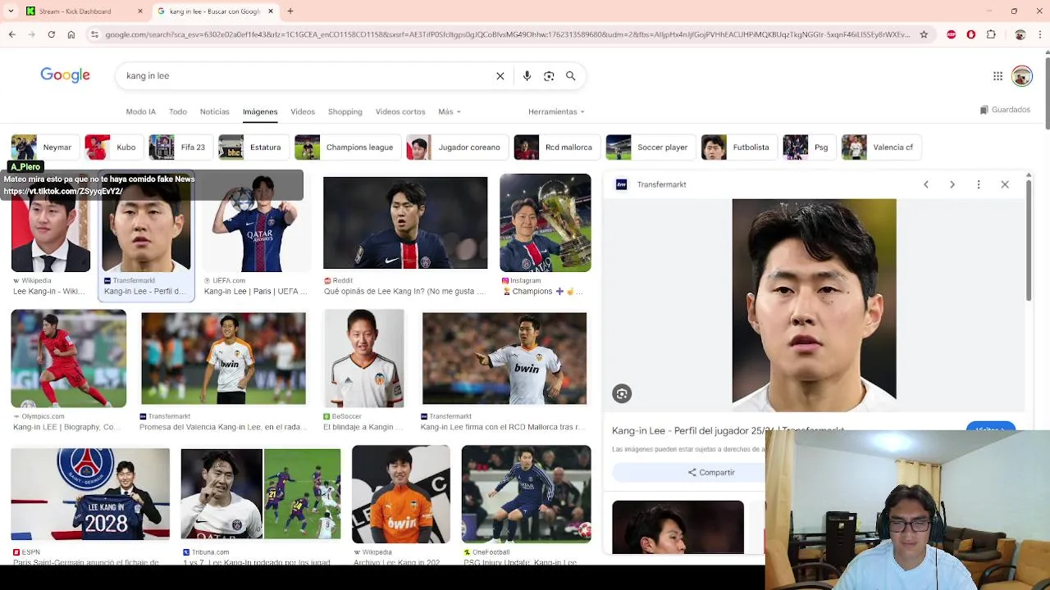
Task: Open the Guardados saved items
Action: 1005,110
